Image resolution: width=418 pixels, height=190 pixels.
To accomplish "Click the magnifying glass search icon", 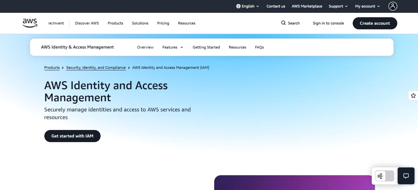I will coord(283,23).
